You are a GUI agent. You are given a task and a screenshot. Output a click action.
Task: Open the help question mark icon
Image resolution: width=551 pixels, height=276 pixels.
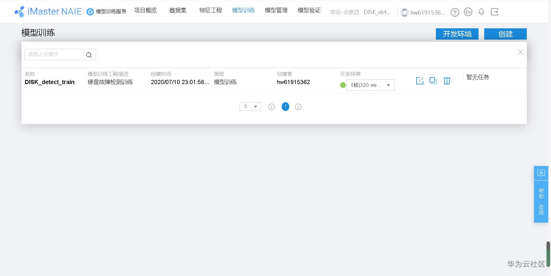(455, 12)
